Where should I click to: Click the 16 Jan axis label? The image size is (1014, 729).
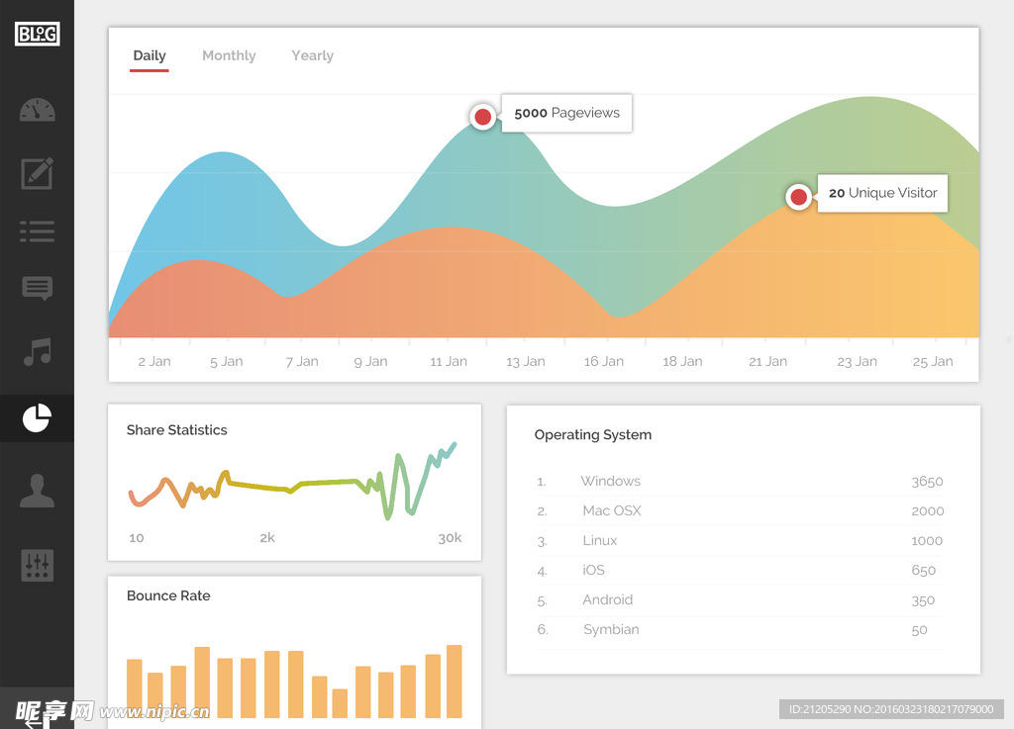(604, 362)
